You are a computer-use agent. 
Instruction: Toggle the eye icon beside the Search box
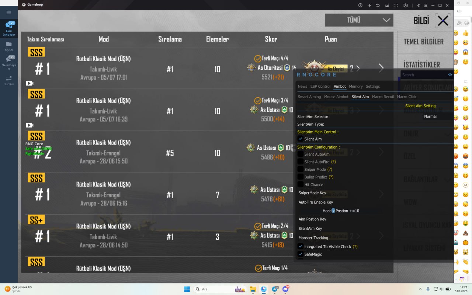(x=450, y=74)
